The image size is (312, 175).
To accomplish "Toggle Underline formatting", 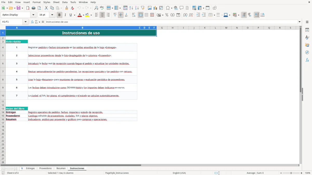I will point(70,15).
